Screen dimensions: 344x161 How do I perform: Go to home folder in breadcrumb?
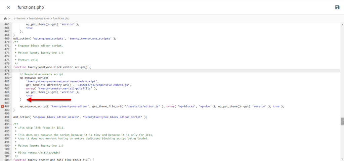tap(5, 18)
